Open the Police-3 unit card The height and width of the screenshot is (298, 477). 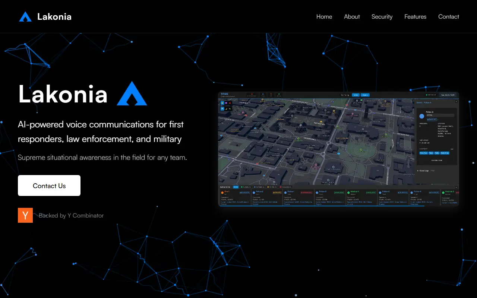[x=330, y=197]
